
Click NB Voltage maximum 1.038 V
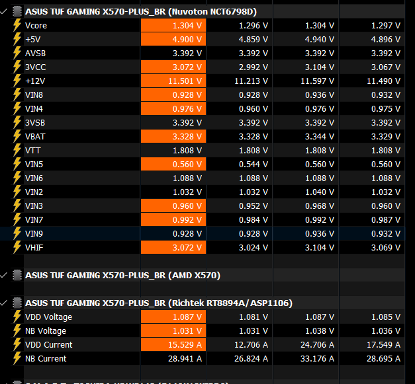(x=320, y=331)
